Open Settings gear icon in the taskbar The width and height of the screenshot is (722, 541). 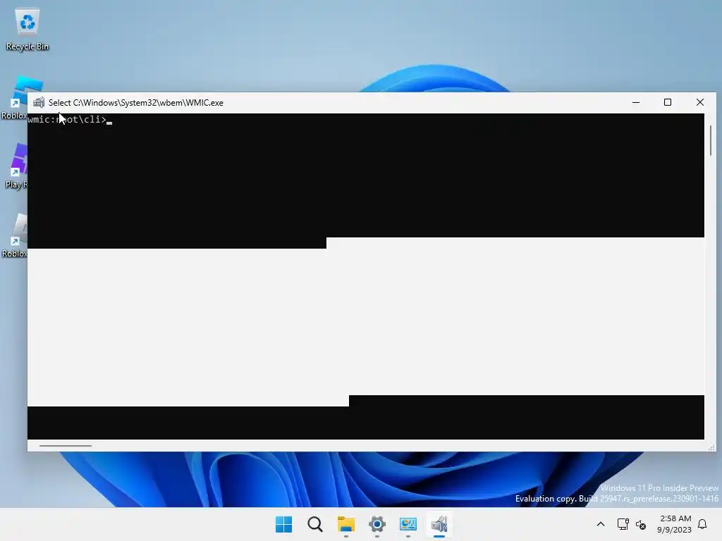377,524
